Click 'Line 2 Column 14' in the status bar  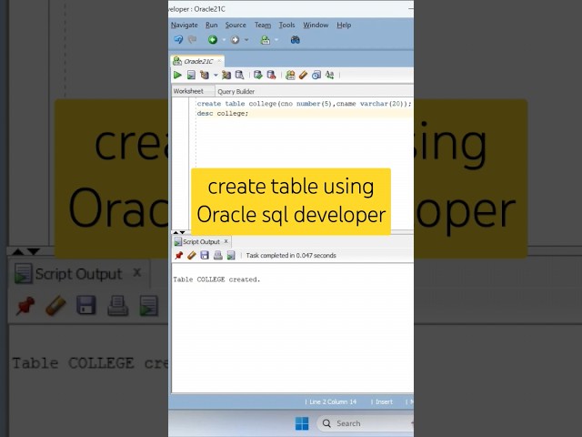(x=333, y=401)
